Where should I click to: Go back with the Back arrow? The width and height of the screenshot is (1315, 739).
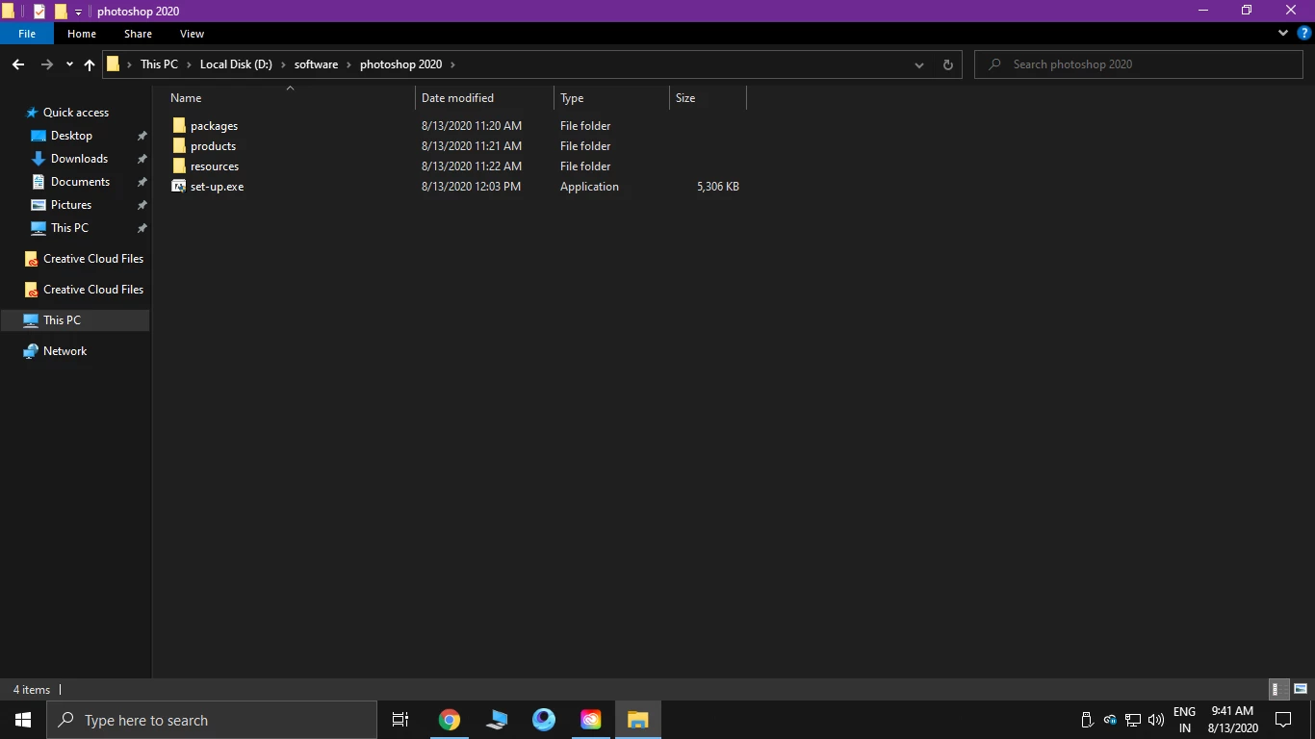pos(18,64)
